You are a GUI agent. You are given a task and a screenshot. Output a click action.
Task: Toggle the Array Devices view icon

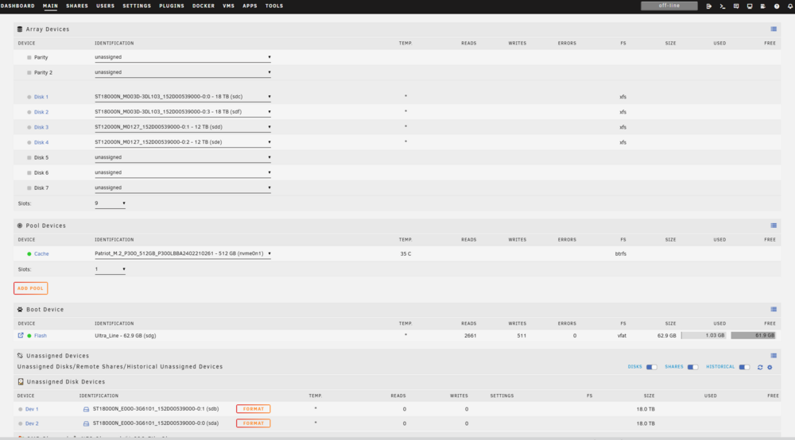(774, 29)
